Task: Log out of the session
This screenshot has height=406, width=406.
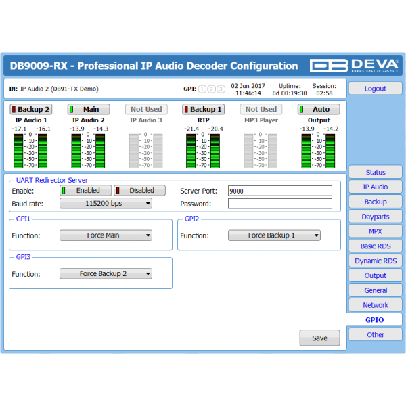Action: click(376, 88)
